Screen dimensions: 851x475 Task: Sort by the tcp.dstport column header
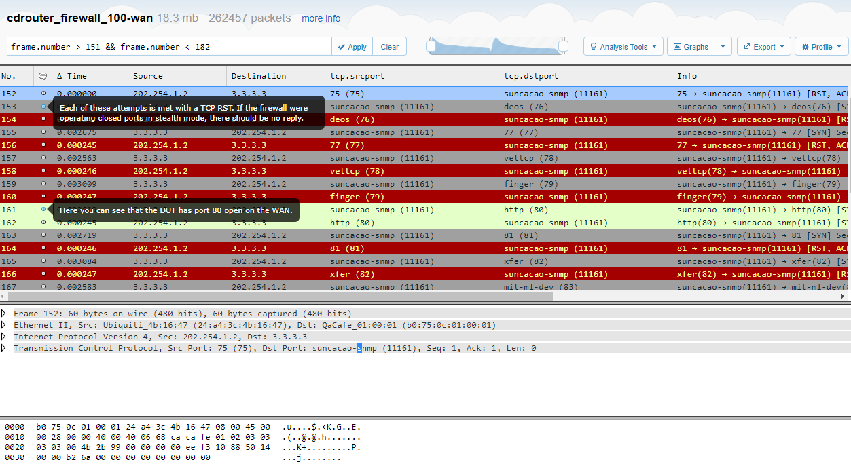point(585,76)
